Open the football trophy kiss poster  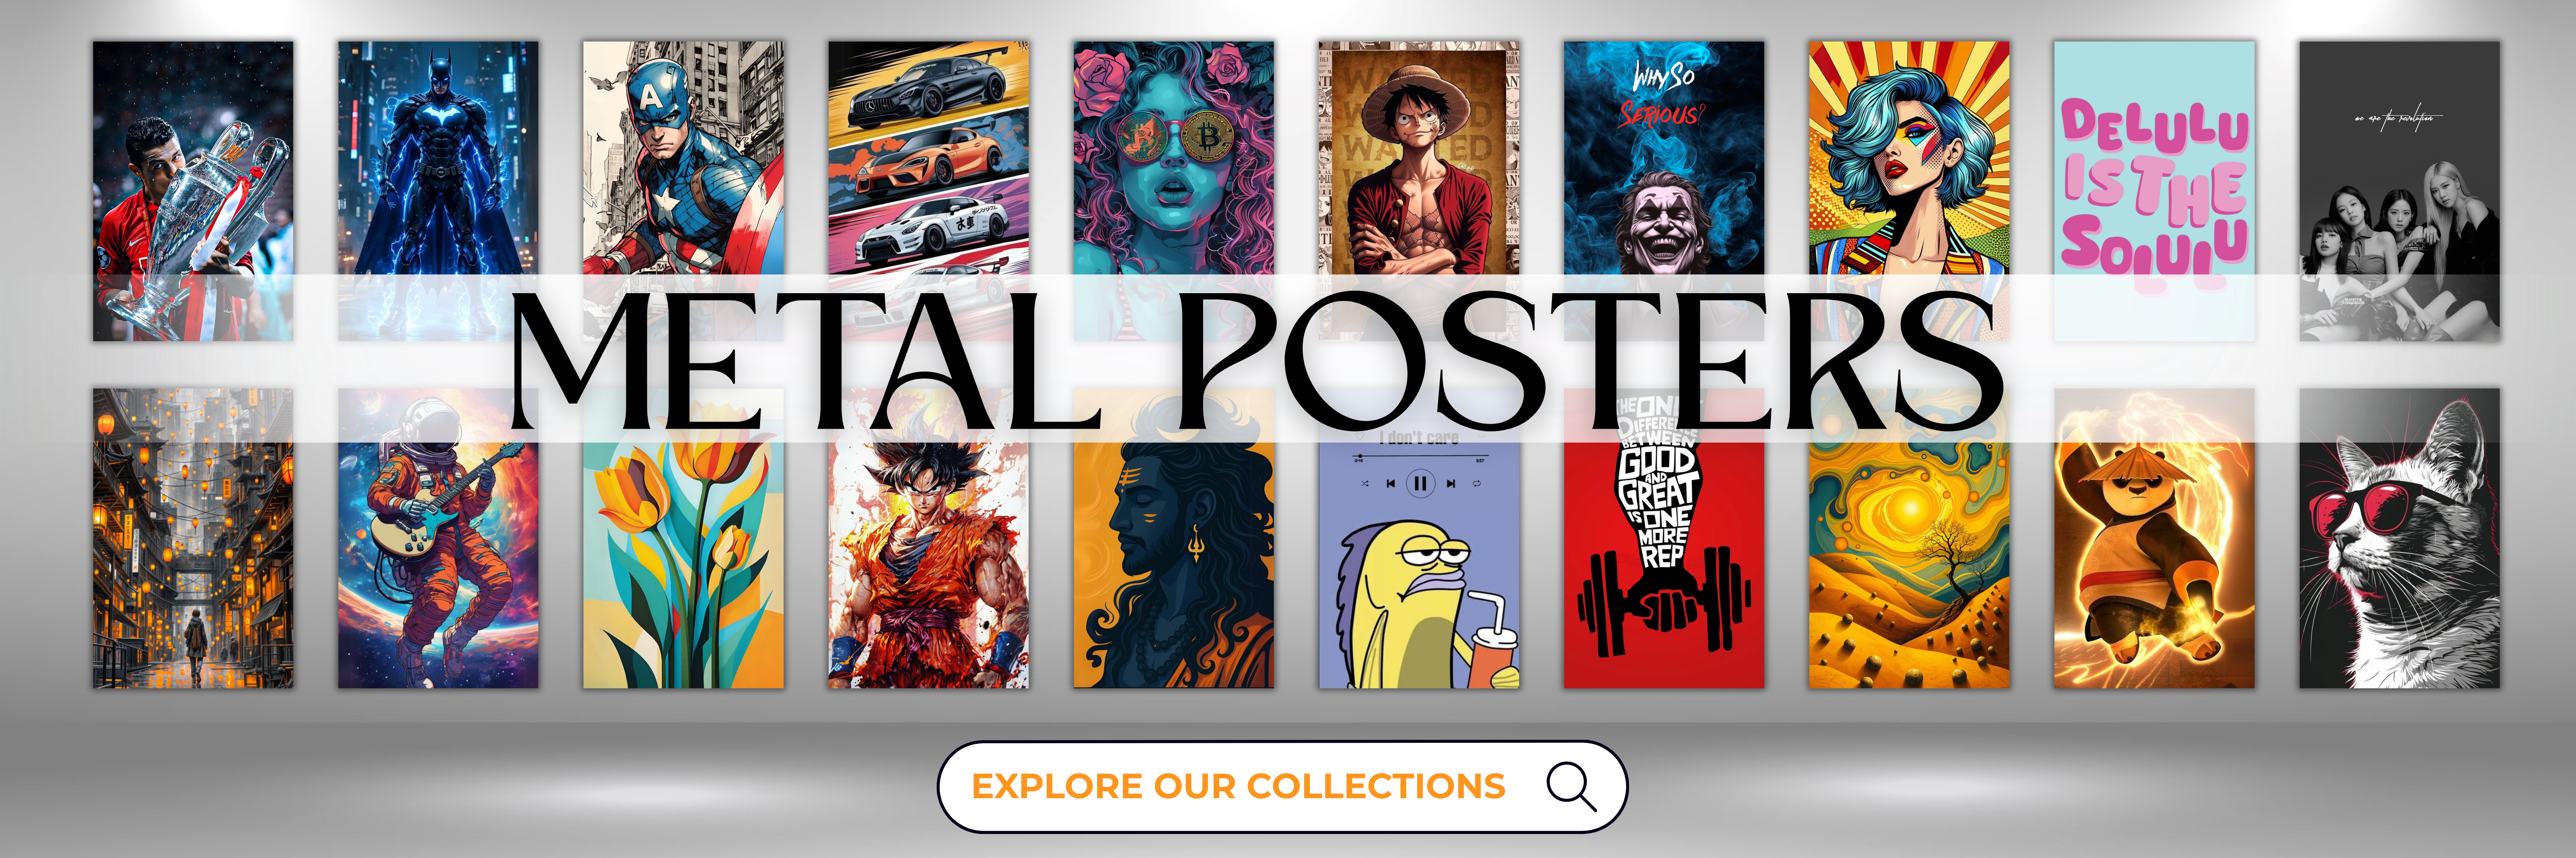(x=193, y=191)
